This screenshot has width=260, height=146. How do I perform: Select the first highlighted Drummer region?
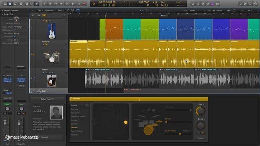pos(78,54)
